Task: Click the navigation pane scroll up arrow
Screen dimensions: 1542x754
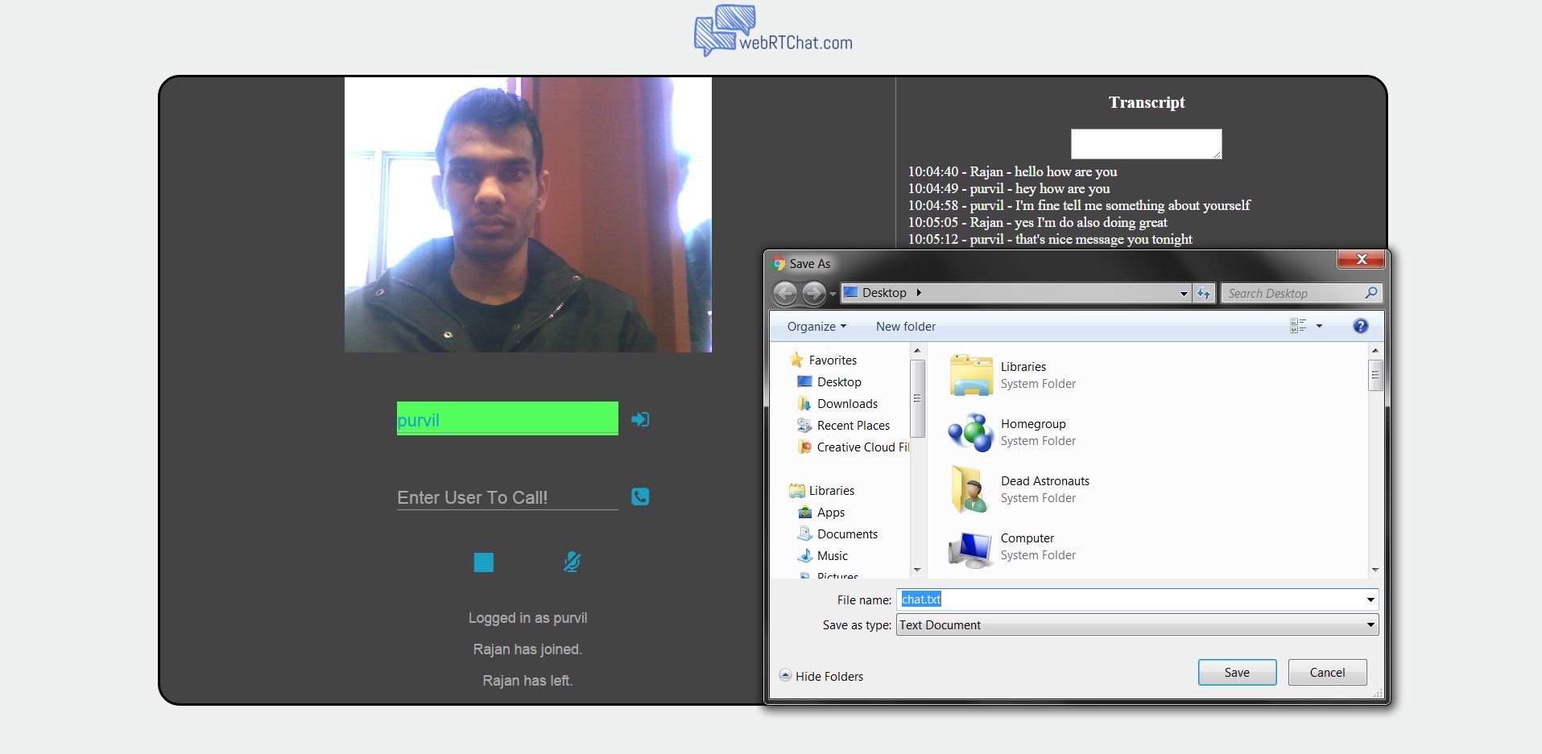Action: tap(916, 351)
